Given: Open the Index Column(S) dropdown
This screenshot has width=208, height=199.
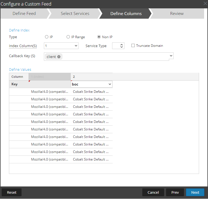Looking at the screenshot, I should pyautogui.click(x=61, y=46).
